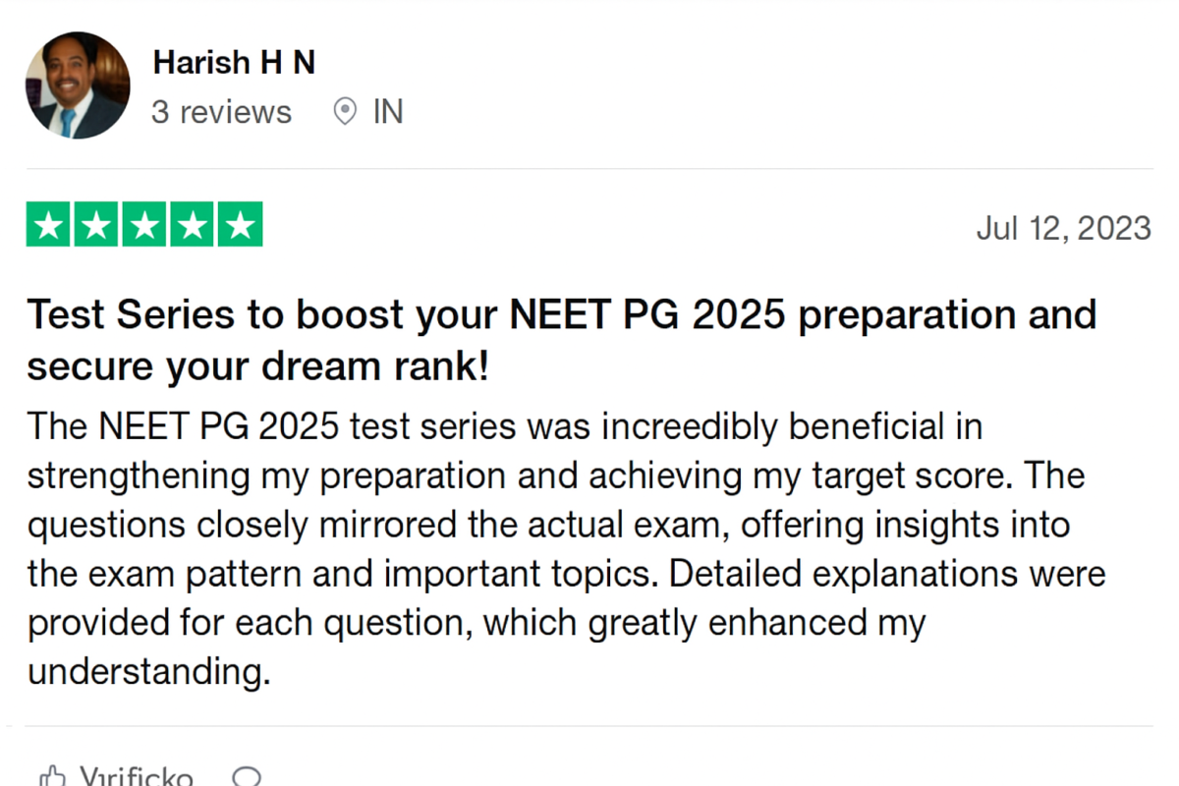The height and width of the screenshot is (786, 1179).
Task: Click the body line starting 'questions closely mirrored'
Action: point(548,525)
